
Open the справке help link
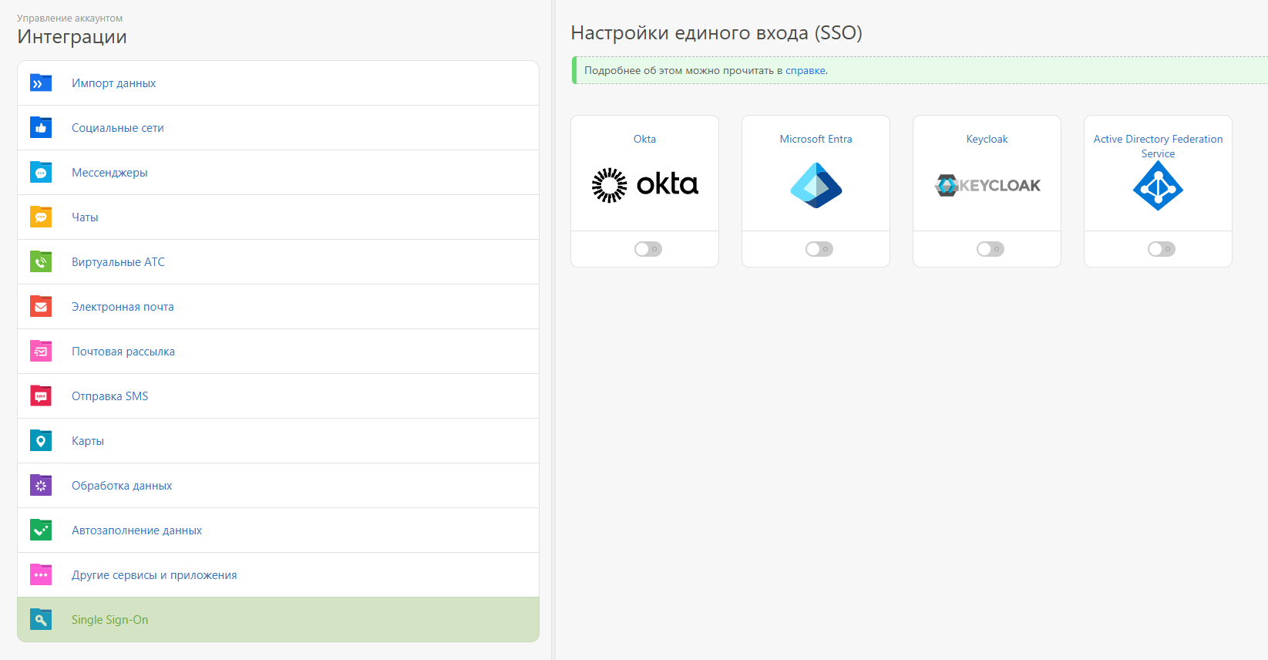(x=805, y=70)
